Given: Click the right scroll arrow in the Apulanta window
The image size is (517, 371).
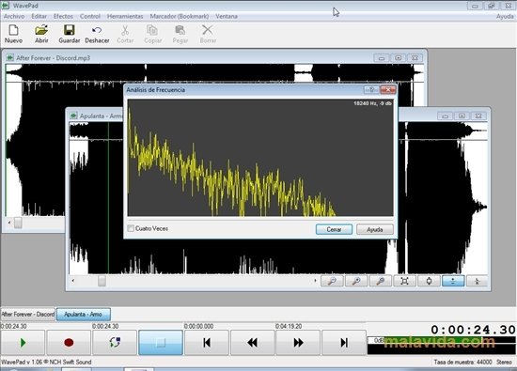Looking at the screenshot, I should 315,281.
